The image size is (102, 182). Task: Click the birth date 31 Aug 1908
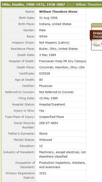click(48, 18)
